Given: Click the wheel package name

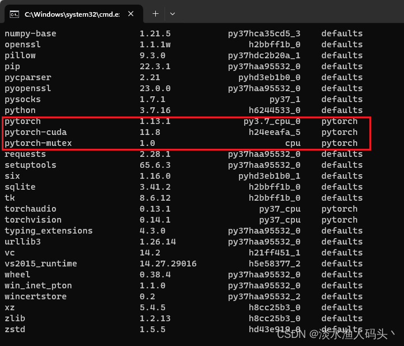Looking at the screenshot, I should [x=17, y=274].
